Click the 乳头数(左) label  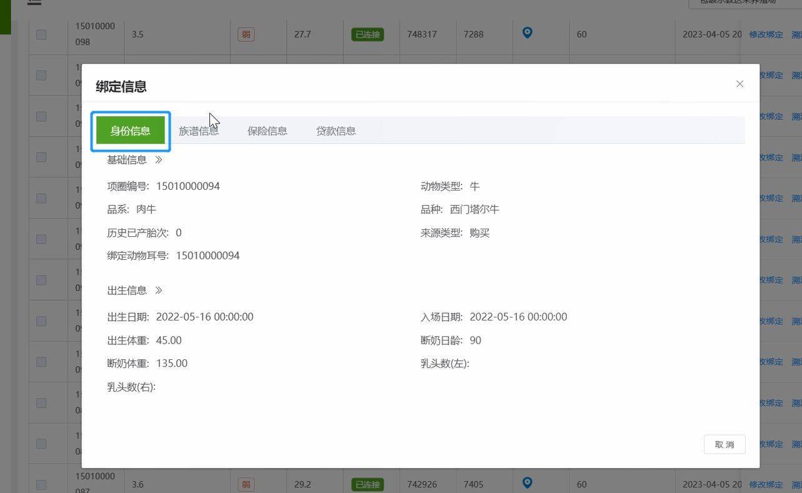[x=445, y=364]
